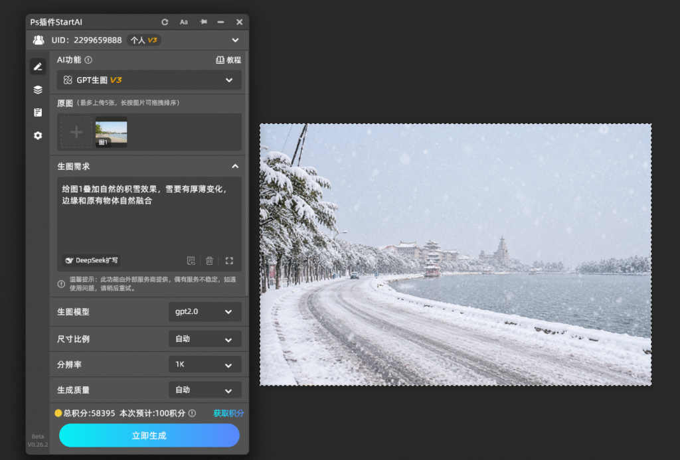Viewport: 680px width, 460px height.
Task: Select the 图1 uploaded thumbnail
Action: [x=112, y=132]
